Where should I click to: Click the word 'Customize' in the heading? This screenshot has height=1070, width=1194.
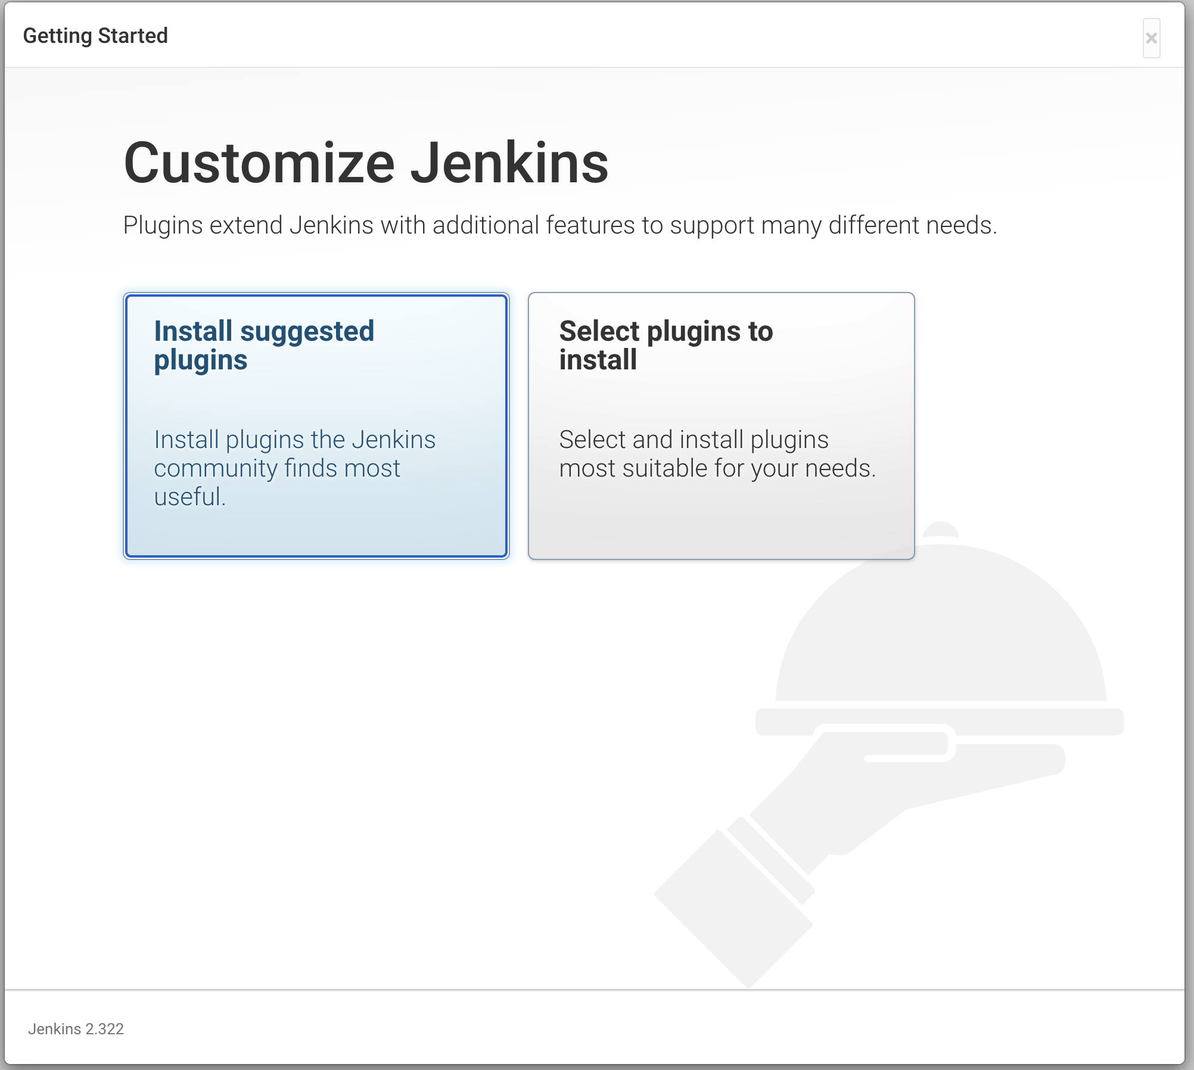click(x=259, y=163)
